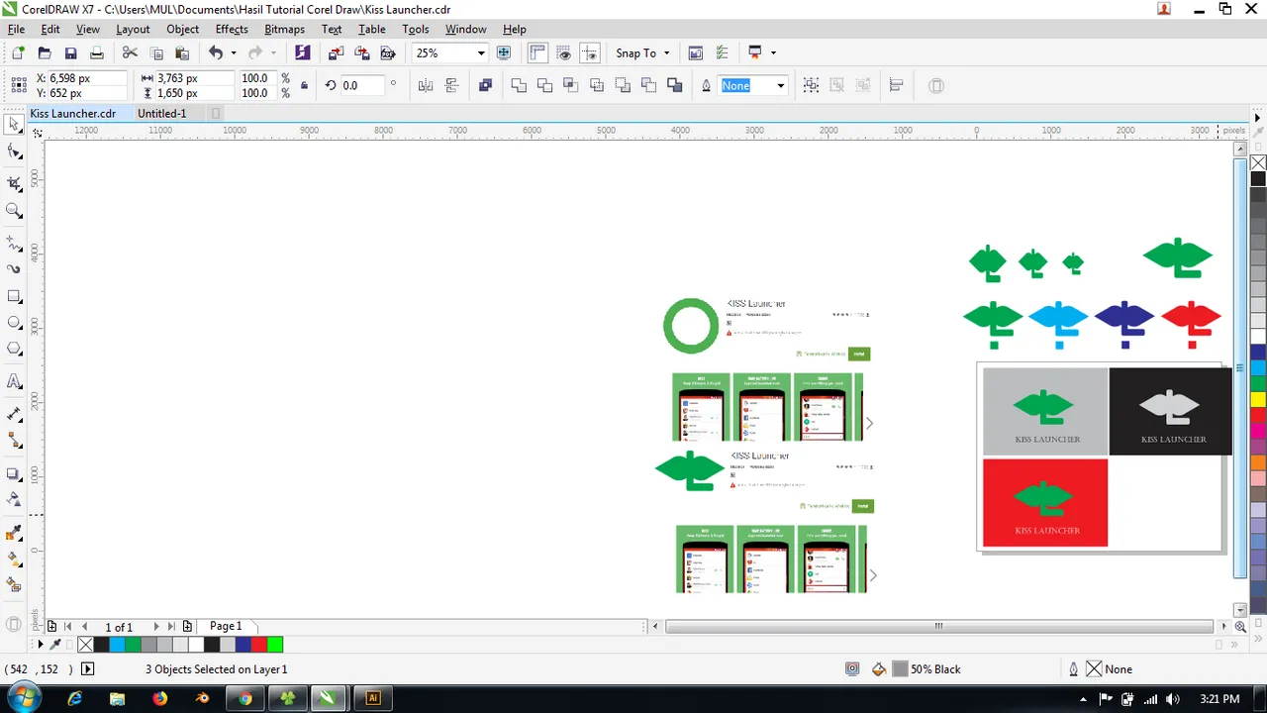Select the Kiss Launcher.cdr tab

tap(73, 114)
